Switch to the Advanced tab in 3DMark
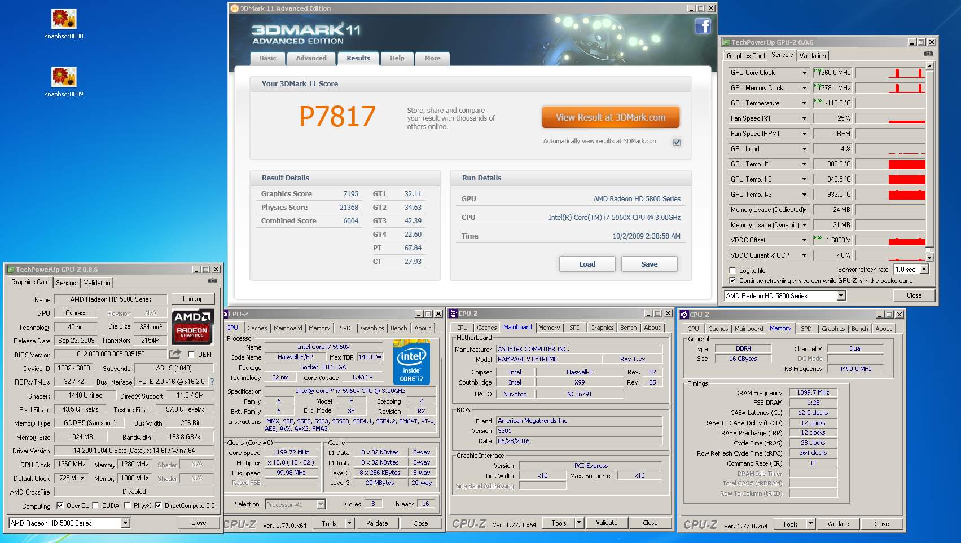The image size is (961, 543). click(x=311, y=58)
